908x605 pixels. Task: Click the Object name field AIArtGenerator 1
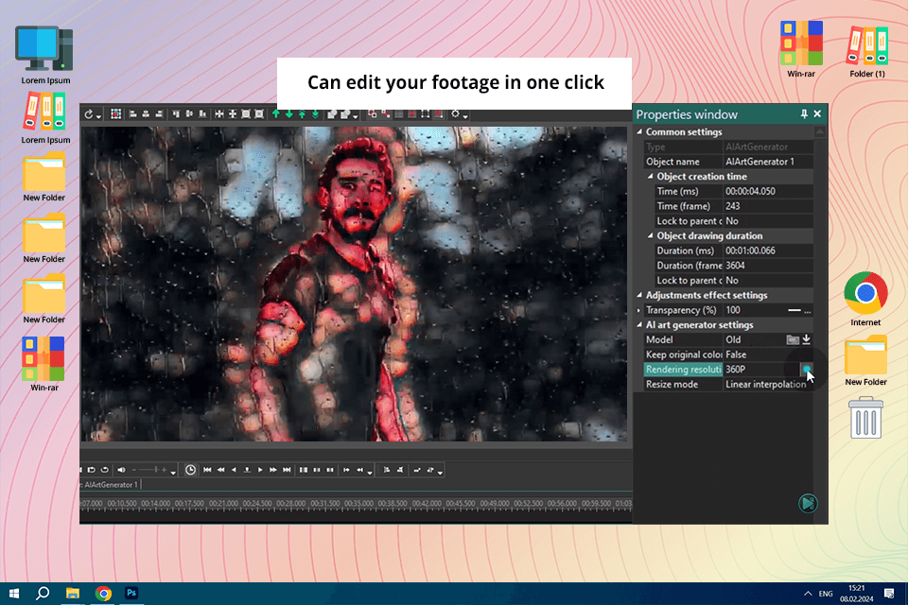point(768,162)
